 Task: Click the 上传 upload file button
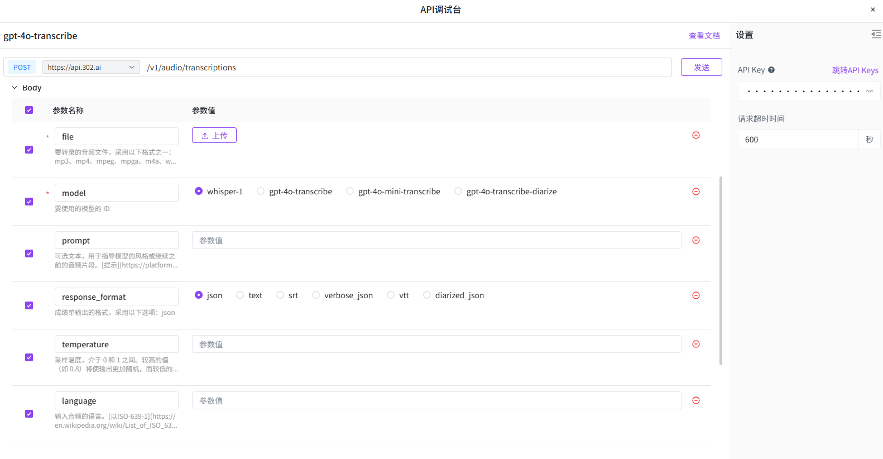(214, 135)
